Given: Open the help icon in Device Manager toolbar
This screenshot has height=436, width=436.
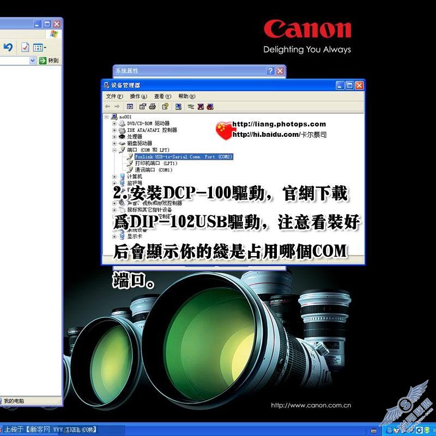Looking at the screenshot, I should click(165, 106).
